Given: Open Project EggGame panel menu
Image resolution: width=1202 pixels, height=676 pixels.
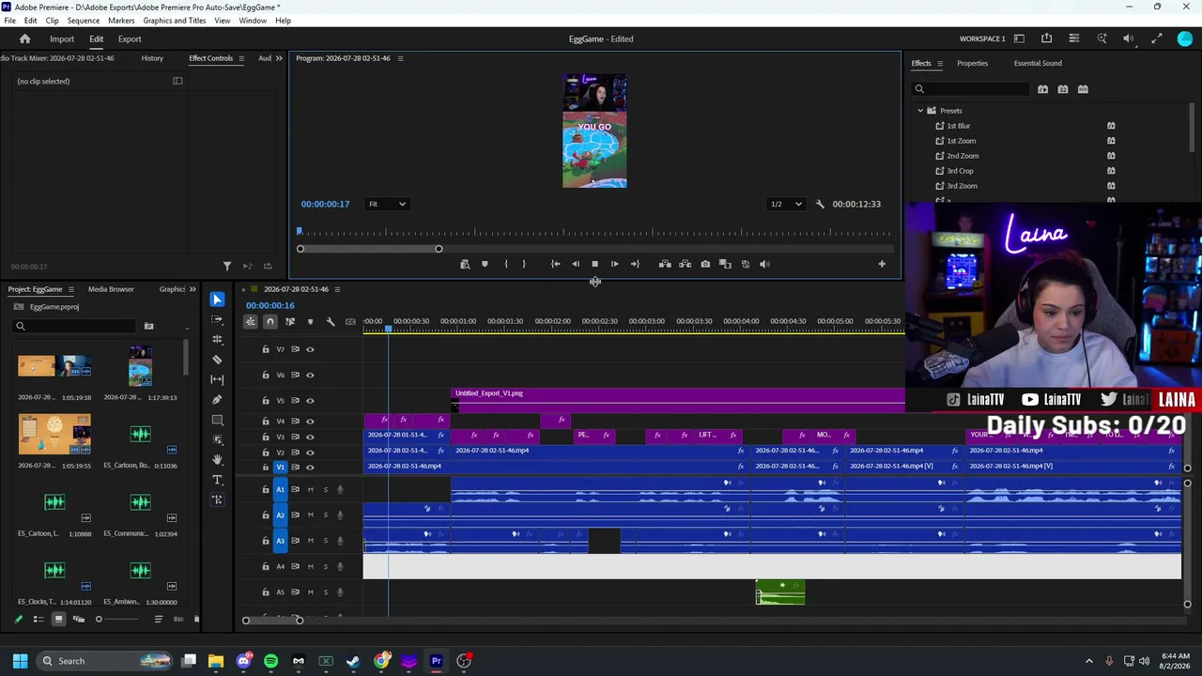Looking at the screenshot, I should (x=70, y=289).
